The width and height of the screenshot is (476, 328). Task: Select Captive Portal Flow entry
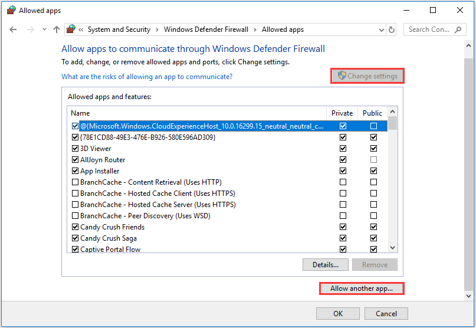point(227,249)
